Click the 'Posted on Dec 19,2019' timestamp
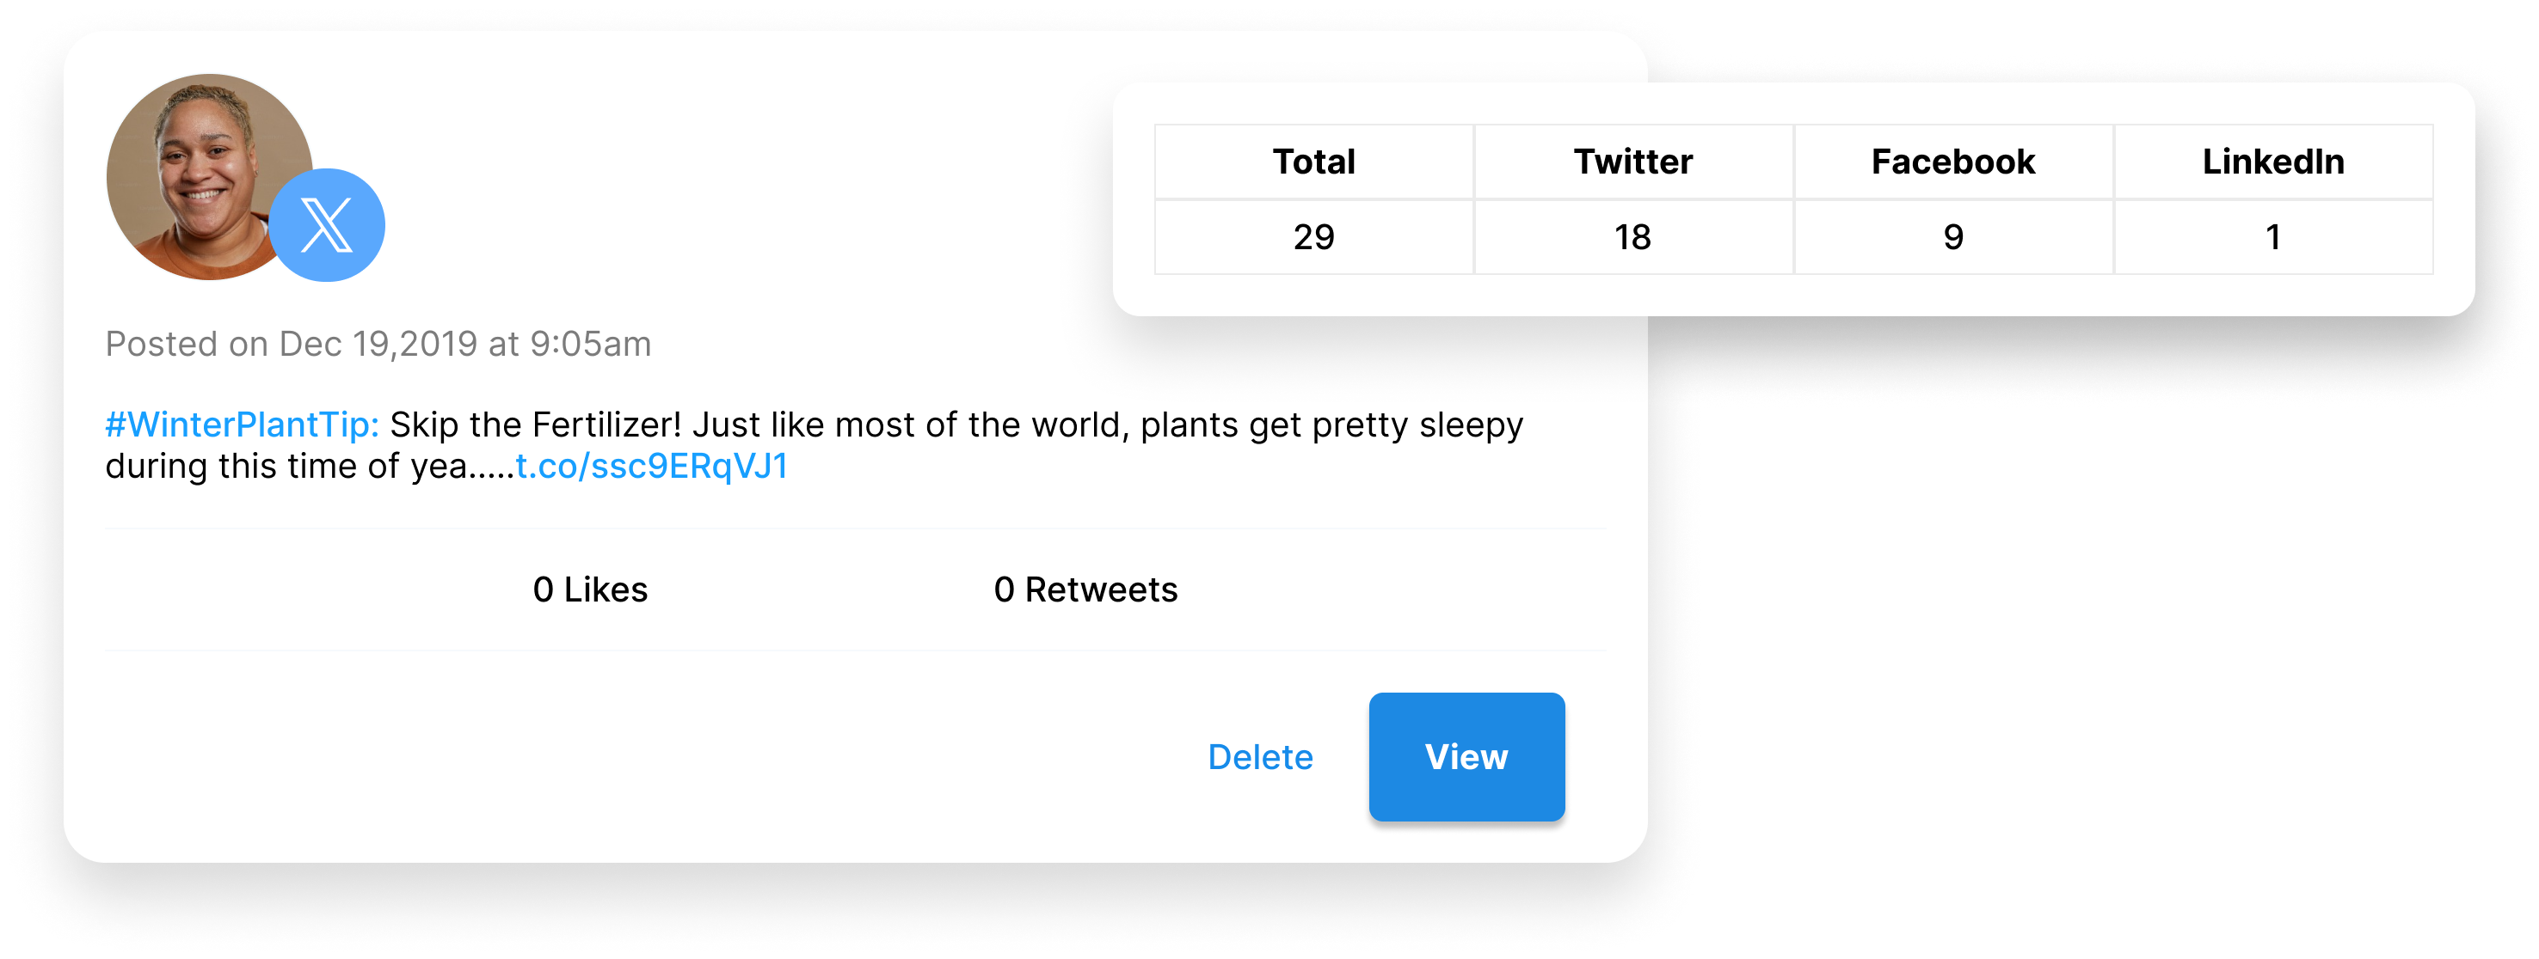This screenshot has width=2539, height=959. (378, 345)
